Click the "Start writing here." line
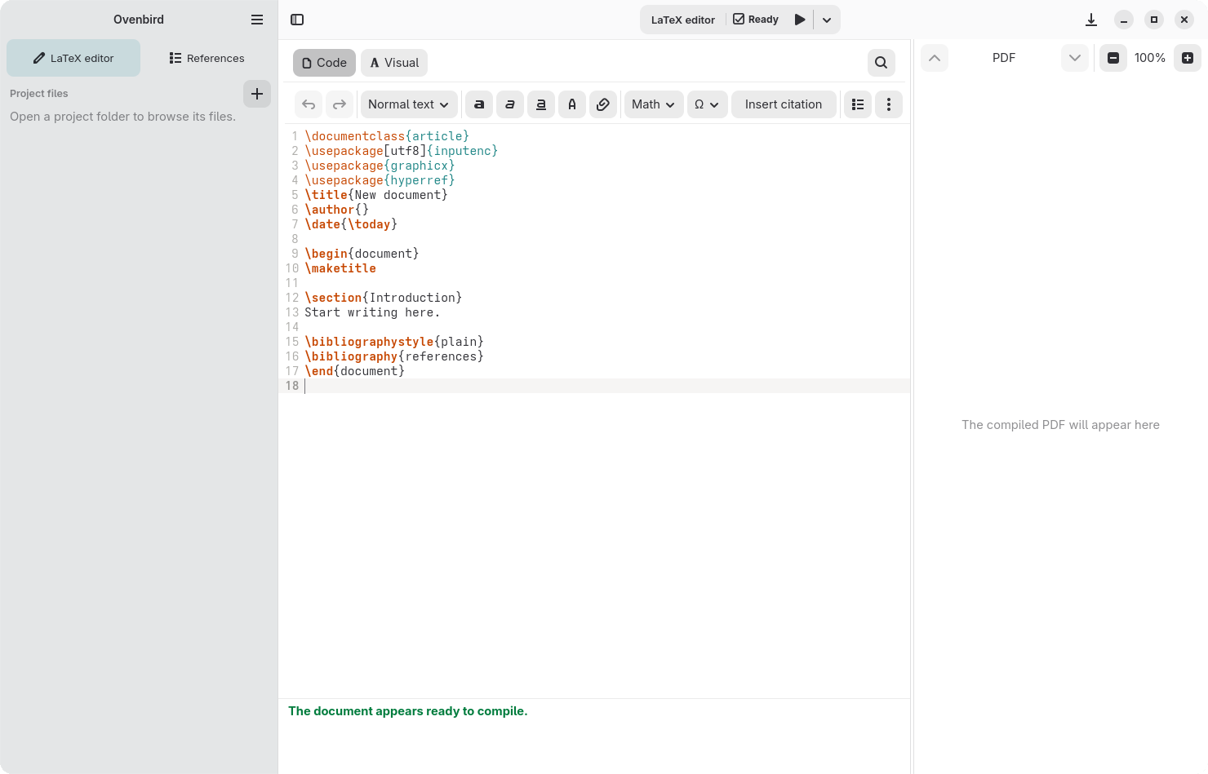 372,312
